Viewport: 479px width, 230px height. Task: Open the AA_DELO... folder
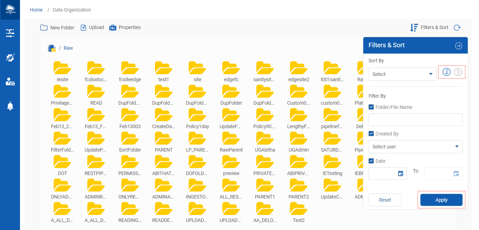click(265, 212)
